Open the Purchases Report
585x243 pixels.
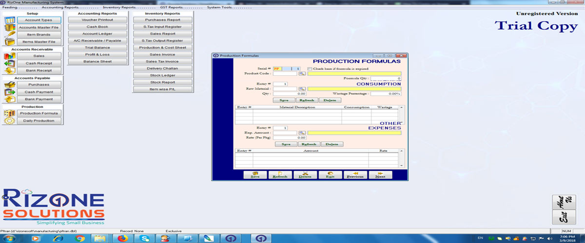[162, 20]
